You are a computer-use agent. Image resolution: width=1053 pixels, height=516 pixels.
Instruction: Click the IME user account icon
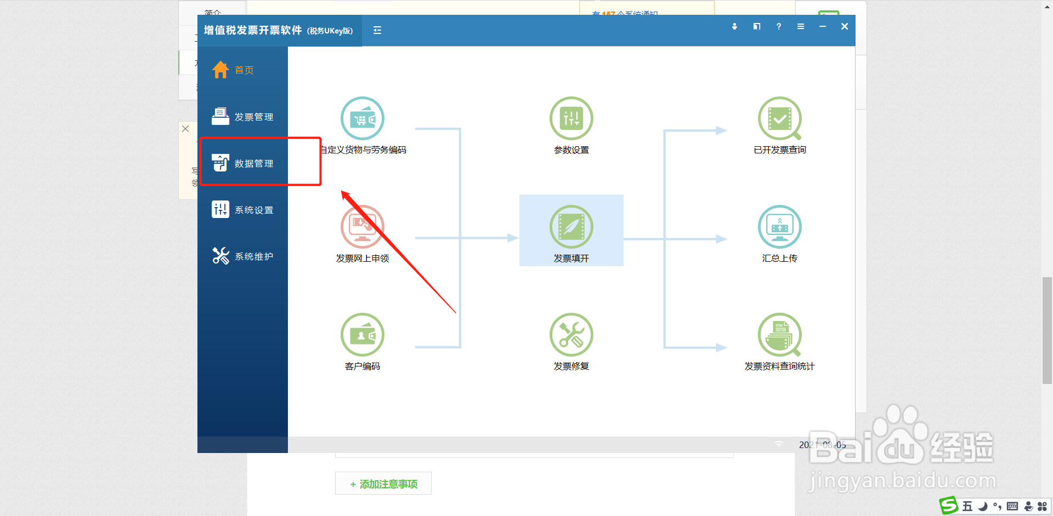(x=1029, y=507)
